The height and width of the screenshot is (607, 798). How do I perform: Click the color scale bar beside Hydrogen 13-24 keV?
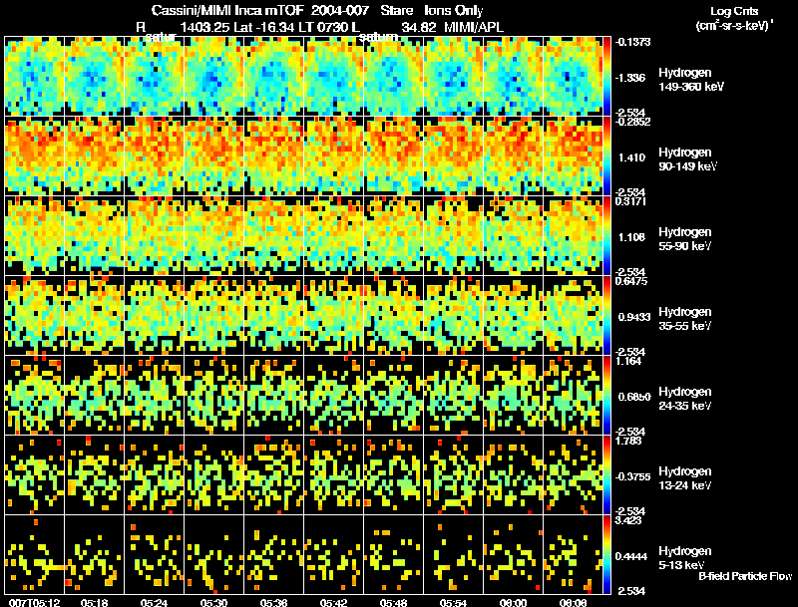[606, 475]
